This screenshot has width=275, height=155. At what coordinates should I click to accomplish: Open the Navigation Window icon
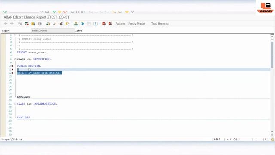82,24
